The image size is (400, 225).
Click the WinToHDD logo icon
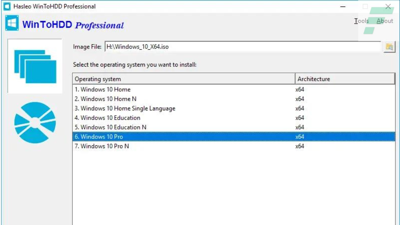[x=12, y=23]
